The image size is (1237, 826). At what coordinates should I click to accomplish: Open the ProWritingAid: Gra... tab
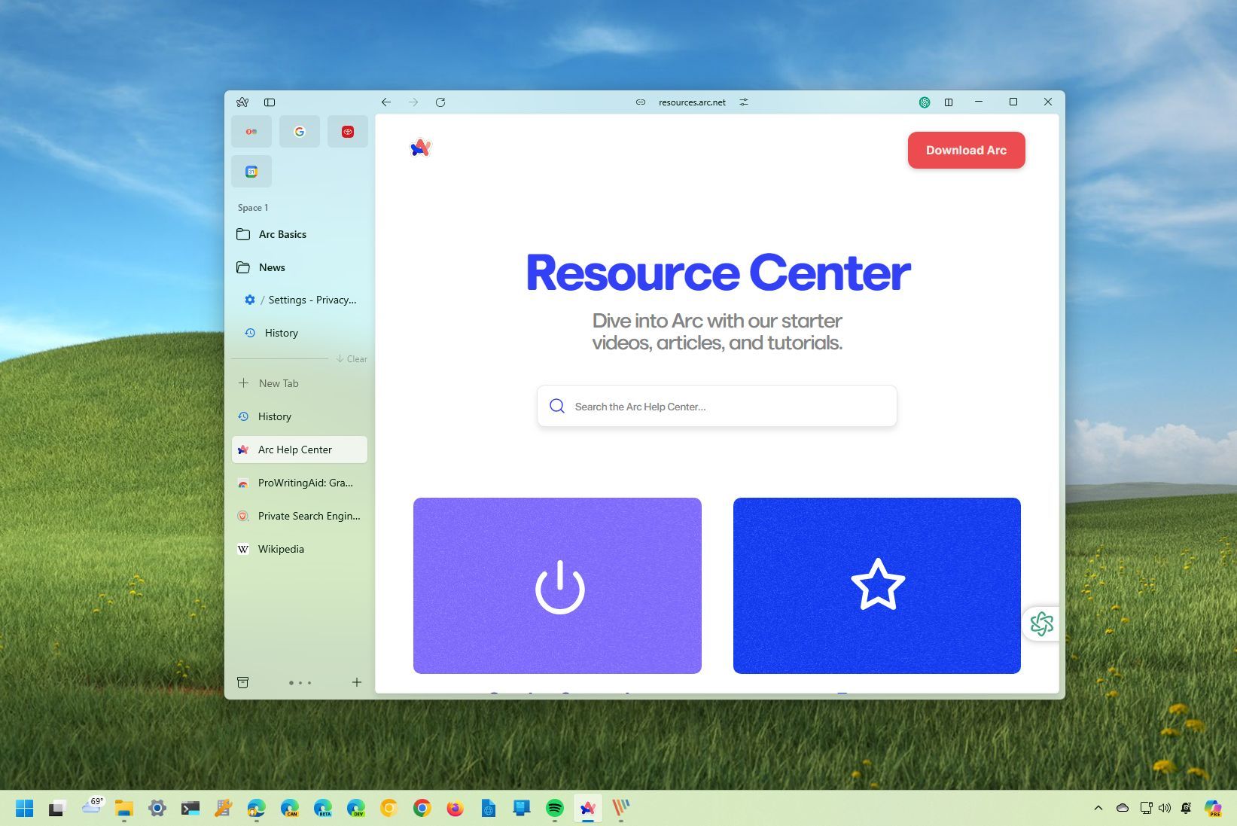pos(305,483)
